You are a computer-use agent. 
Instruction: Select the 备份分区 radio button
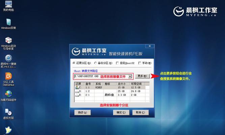coord(95,63)
